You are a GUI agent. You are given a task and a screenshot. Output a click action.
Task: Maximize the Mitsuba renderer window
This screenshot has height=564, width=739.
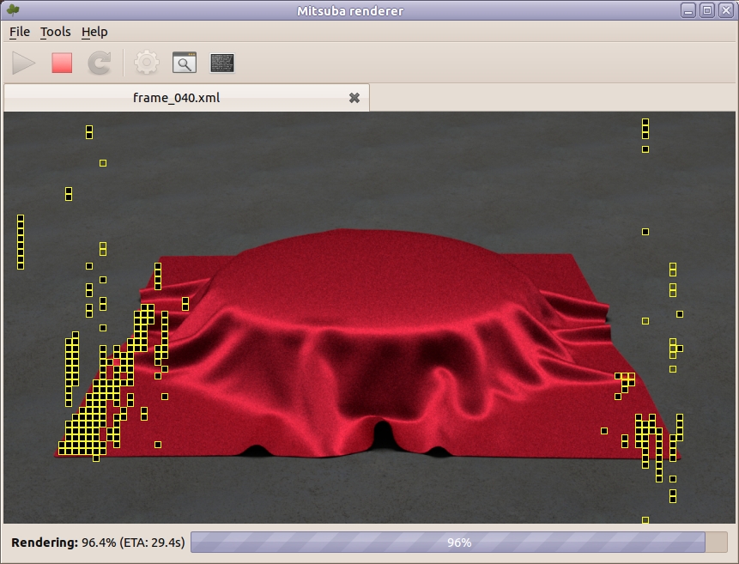click(707, 10)
